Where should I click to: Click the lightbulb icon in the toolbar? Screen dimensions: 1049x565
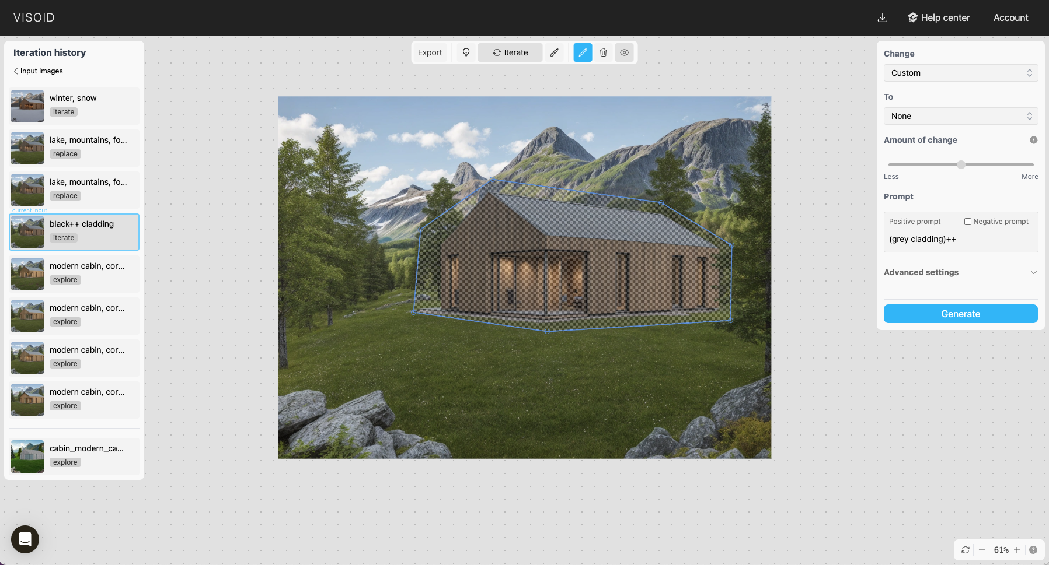[466, 52]
